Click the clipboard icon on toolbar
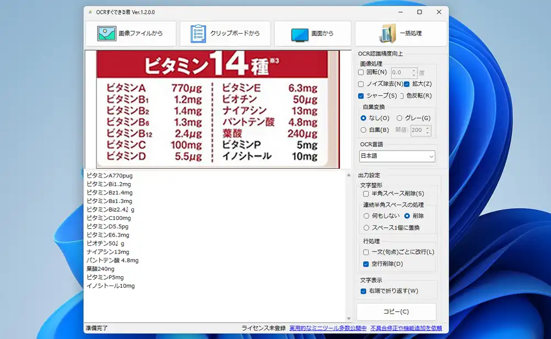 198,34
